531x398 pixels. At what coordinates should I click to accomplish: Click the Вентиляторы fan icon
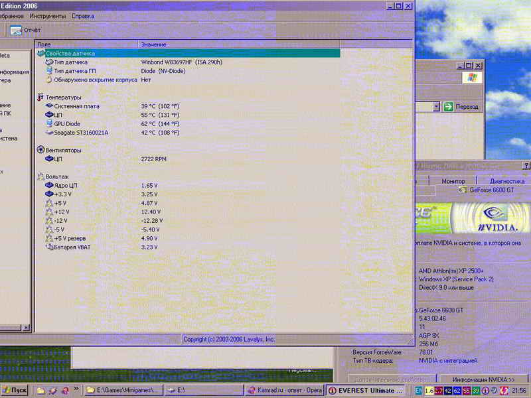pyautogui.click(x=40, y=151)
